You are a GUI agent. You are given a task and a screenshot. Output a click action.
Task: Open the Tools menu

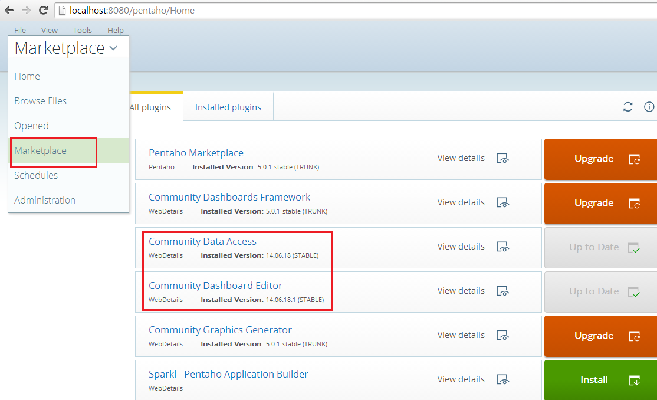point(83,30)
